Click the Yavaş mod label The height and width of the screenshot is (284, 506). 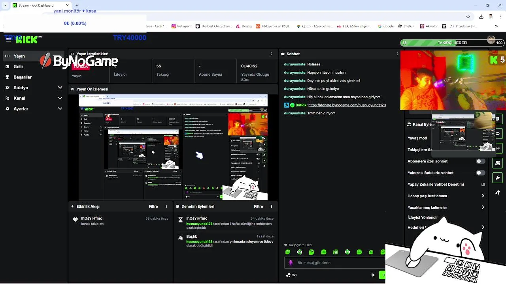417,138
